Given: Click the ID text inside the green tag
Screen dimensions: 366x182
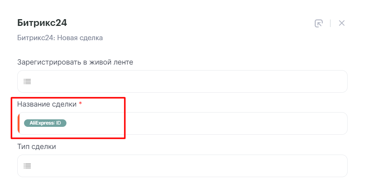Looking at the screenshot, I should (59, 123).
